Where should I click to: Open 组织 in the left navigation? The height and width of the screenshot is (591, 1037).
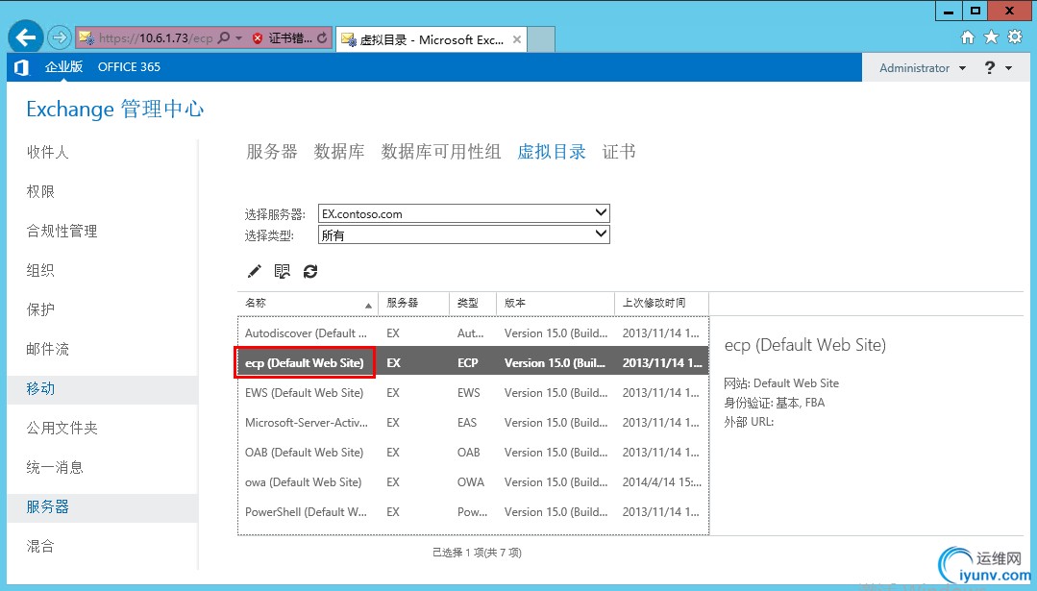tap(40, 270)
